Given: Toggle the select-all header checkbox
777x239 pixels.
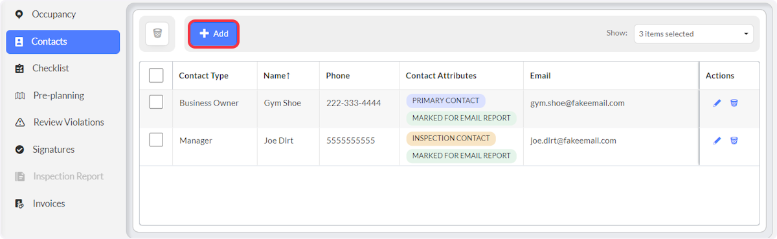Looking at the screenshot, I should point(156,76).
